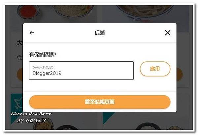198x135 pixels.
Task: Go to checkout via 跳至結帳頁面 button
Action: click(100, 102)
